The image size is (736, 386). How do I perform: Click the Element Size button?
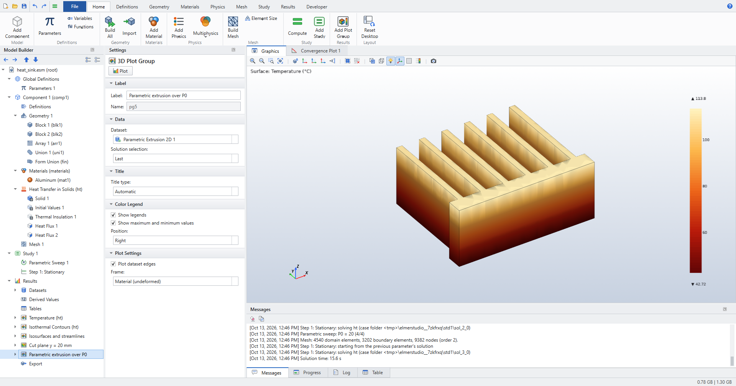(261, 18)
